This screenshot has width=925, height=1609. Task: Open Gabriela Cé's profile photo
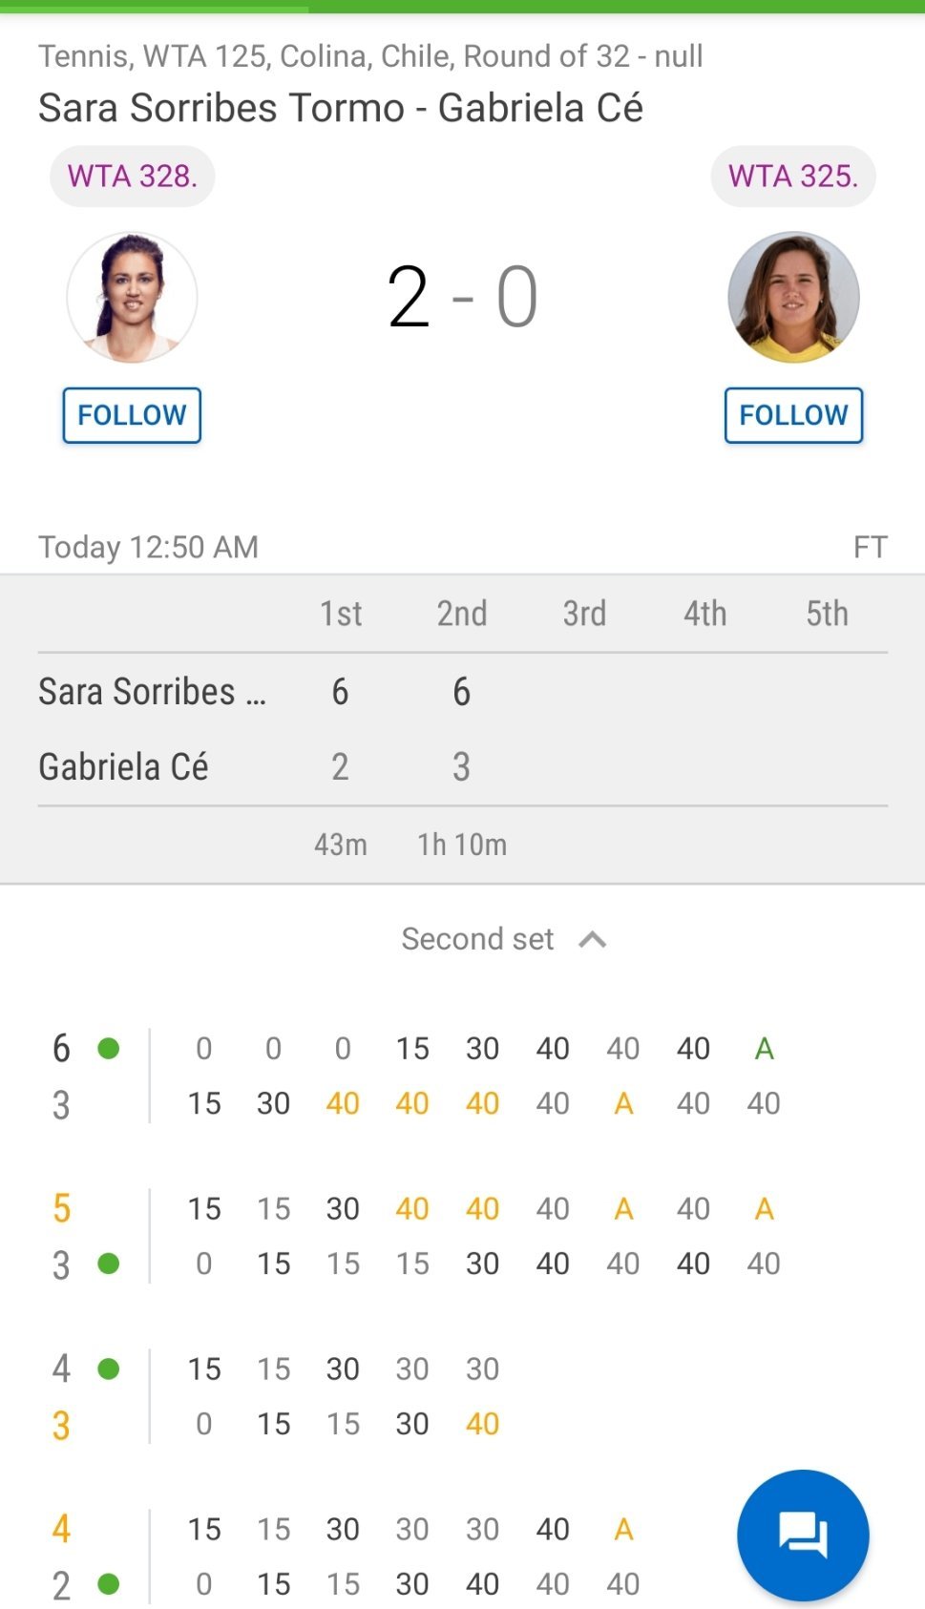(x=793, y=298)
